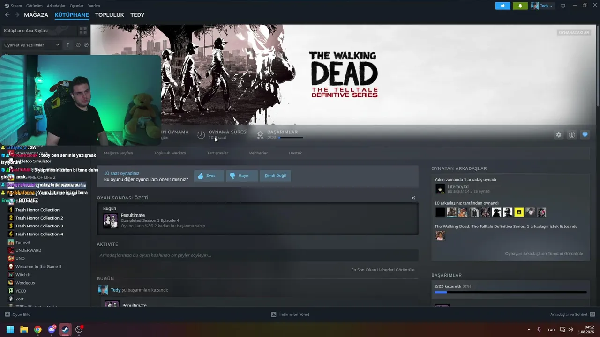The image size is (600, 337).
Task: Open the Görünüm menu
Action: [34, 6]
